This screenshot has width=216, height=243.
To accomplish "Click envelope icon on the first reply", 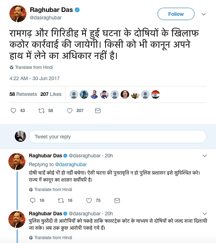I will coord(117,201).
